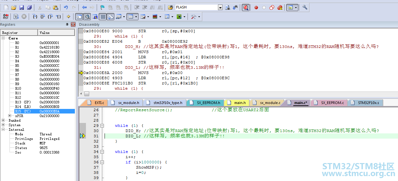This screenshot has width=398, height=181.
Task: Click the Value column header
Action: click(x=57, y=33)
